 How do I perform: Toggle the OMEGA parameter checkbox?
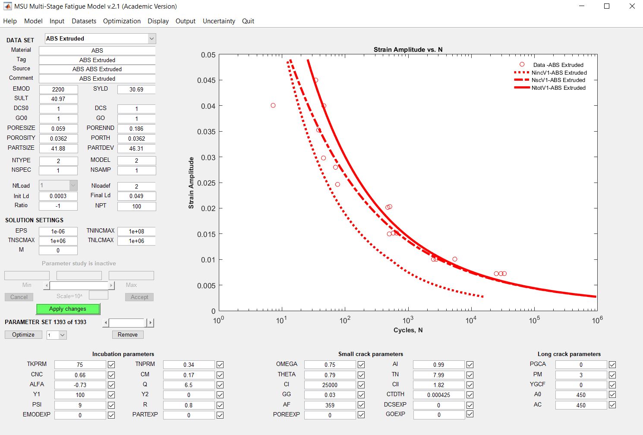361,365
